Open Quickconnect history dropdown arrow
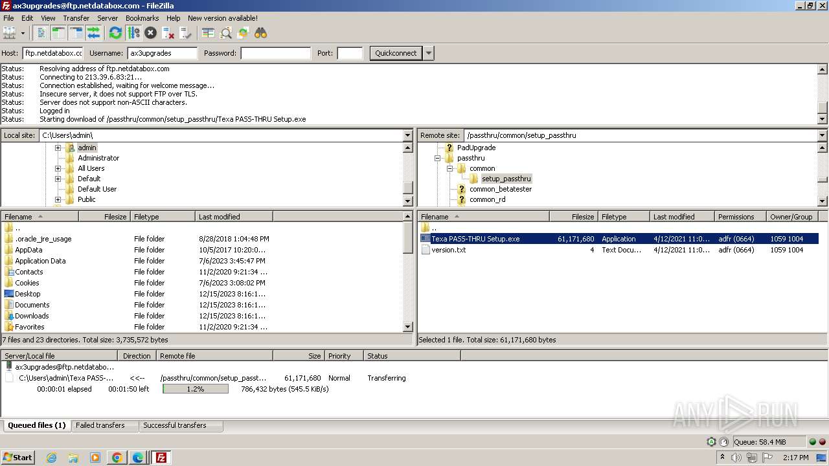Screen dimensions: 829x466 (429, 53)
